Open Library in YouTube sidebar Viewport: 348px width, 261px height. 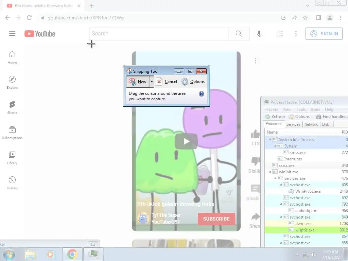pyautogui.click(x=12, y=158)
